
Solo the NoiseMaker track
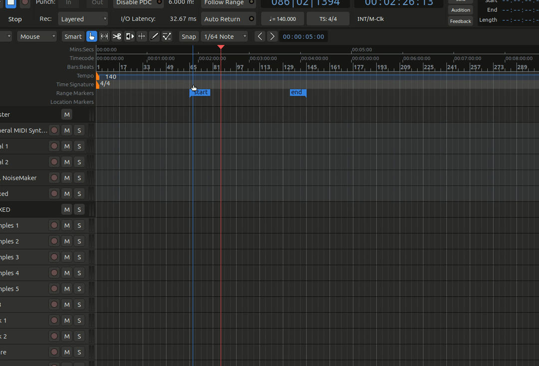point(79,178)
